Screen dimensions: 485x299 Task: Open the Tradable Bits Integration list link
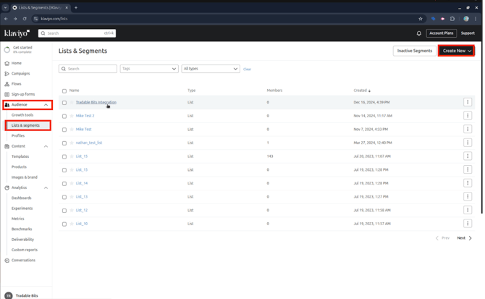coord(96,102)
